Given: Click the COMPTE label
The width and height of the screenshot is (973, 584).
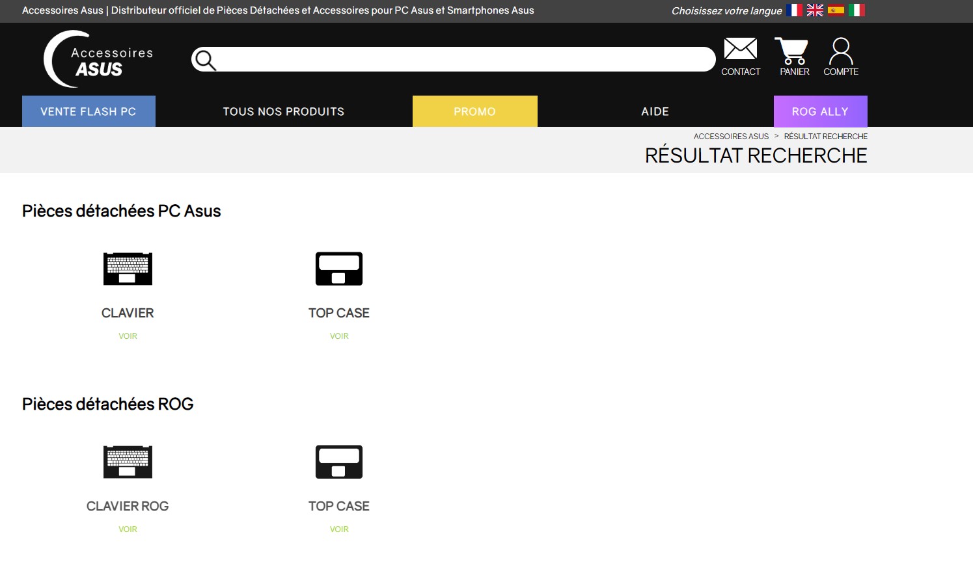Looking at the screenshot, I should click(x=841, y=72).
